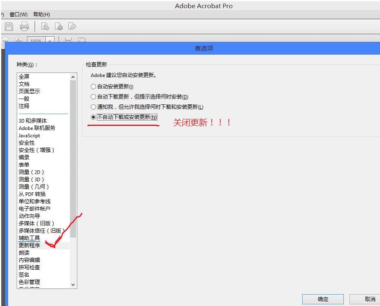
Task: Click the Print icon in the toolbar
Action: [24, 26]
